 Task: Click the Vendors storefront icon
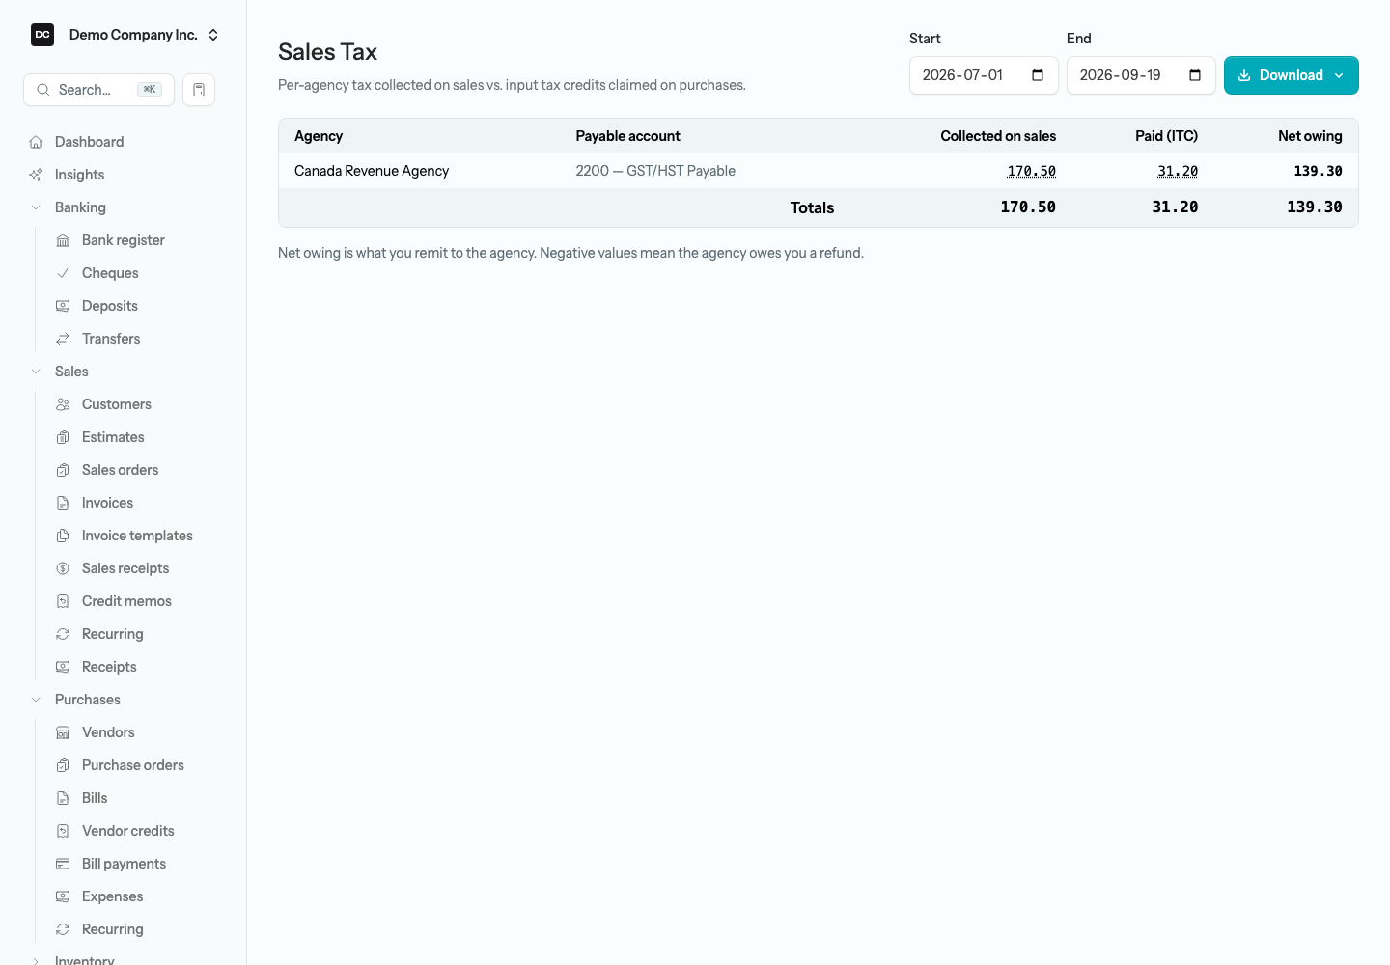[x=63, y=732]
